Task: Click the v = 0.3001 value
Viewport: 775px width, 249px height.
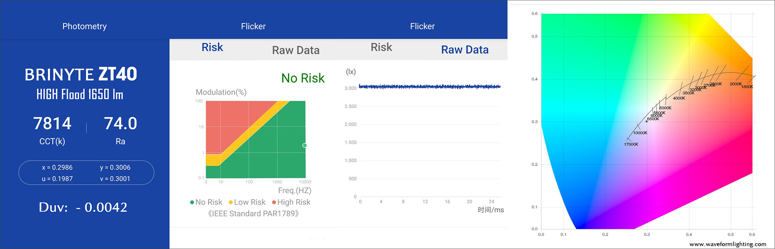Action: pos(115,179)
